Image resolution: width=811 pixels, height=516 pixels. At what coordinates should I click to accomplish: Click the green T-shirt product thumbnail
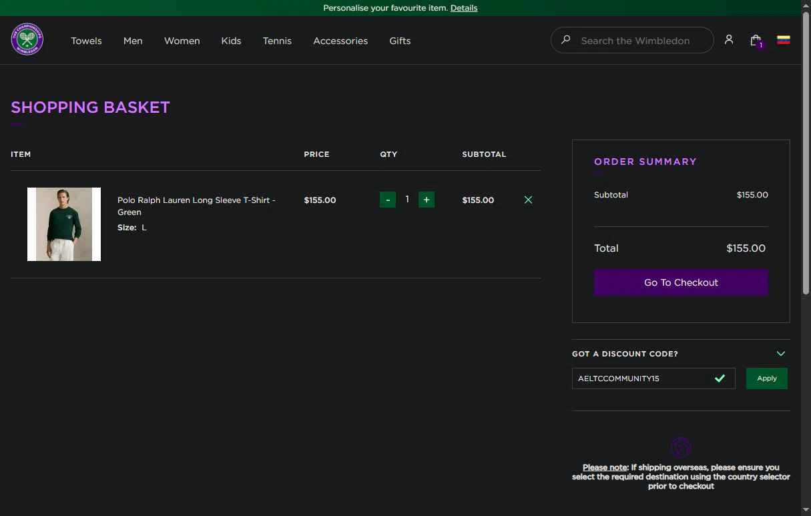tap(64, 224)
